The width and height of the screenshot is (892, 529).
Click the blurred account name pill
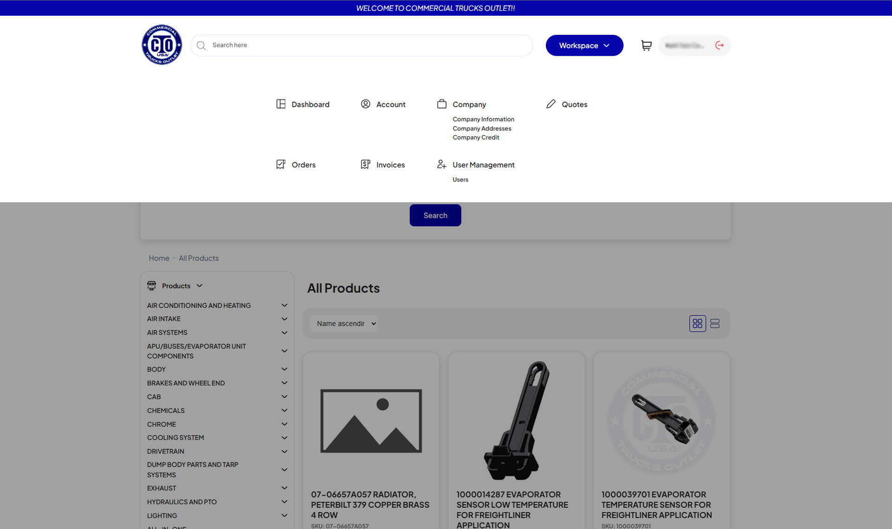click(685, 45)
